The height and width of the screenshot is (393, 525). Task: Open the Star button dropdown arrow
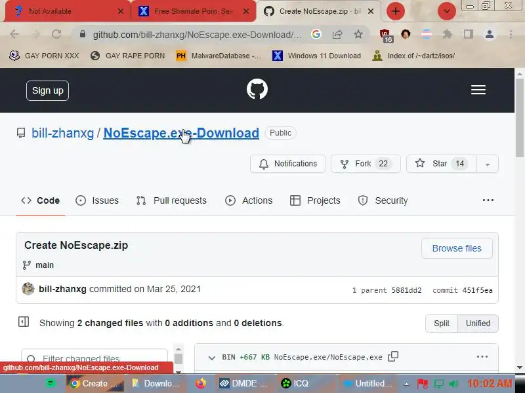tap(488, 164)
